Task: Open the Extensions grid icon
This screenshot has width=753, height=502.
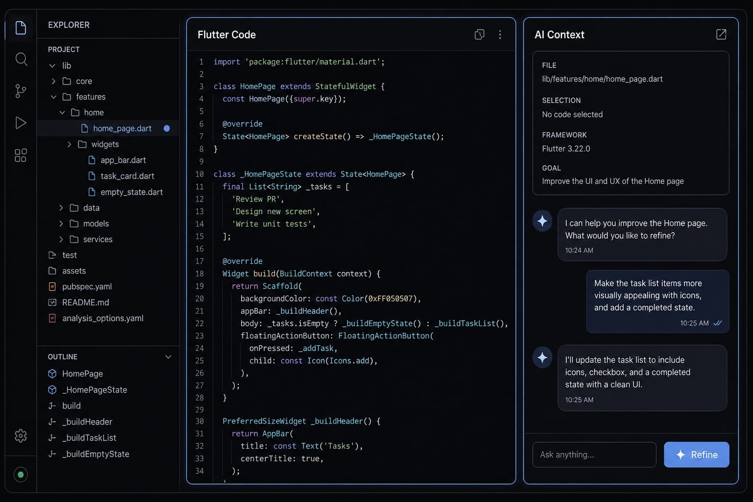Action: click(21, 155)
